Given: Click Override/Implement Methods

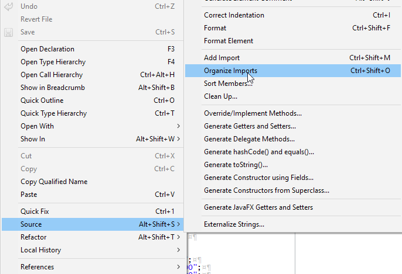Looking at the screenshot, I should (x=253, y=113).
